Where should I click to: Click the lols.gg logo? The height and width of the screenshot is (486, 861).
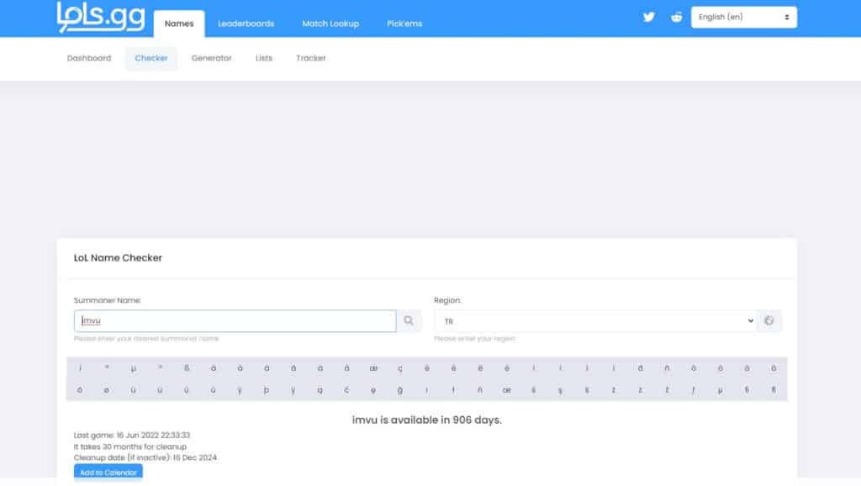pyautogui.click(x=101, y=17)
